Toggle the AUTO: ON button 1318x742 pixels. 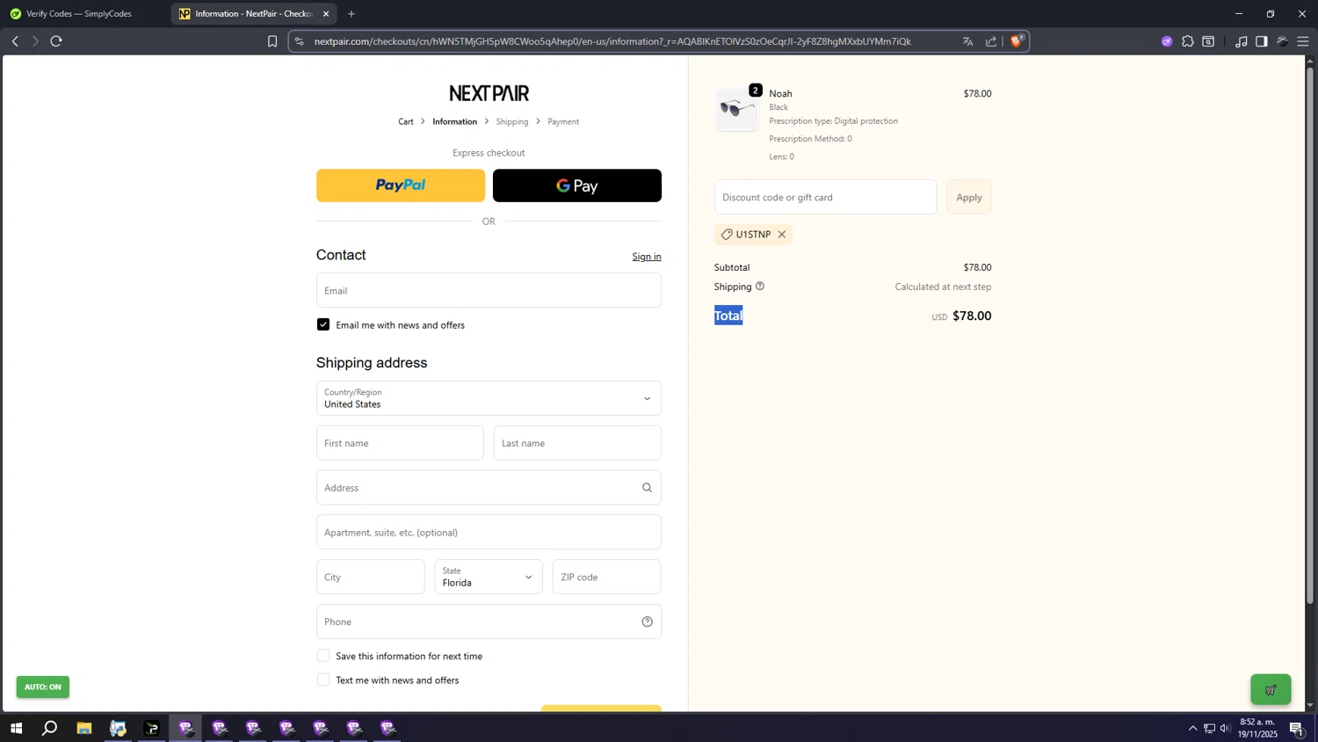(x=42, y=687)
